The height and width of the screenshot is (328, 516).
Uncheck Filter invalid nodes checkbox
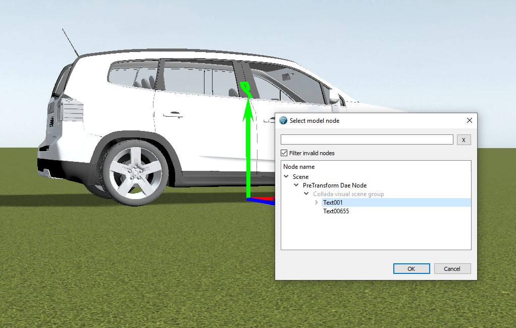[284, 153]
